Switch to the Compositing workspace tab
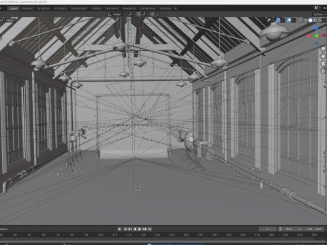 pos(148,8)
